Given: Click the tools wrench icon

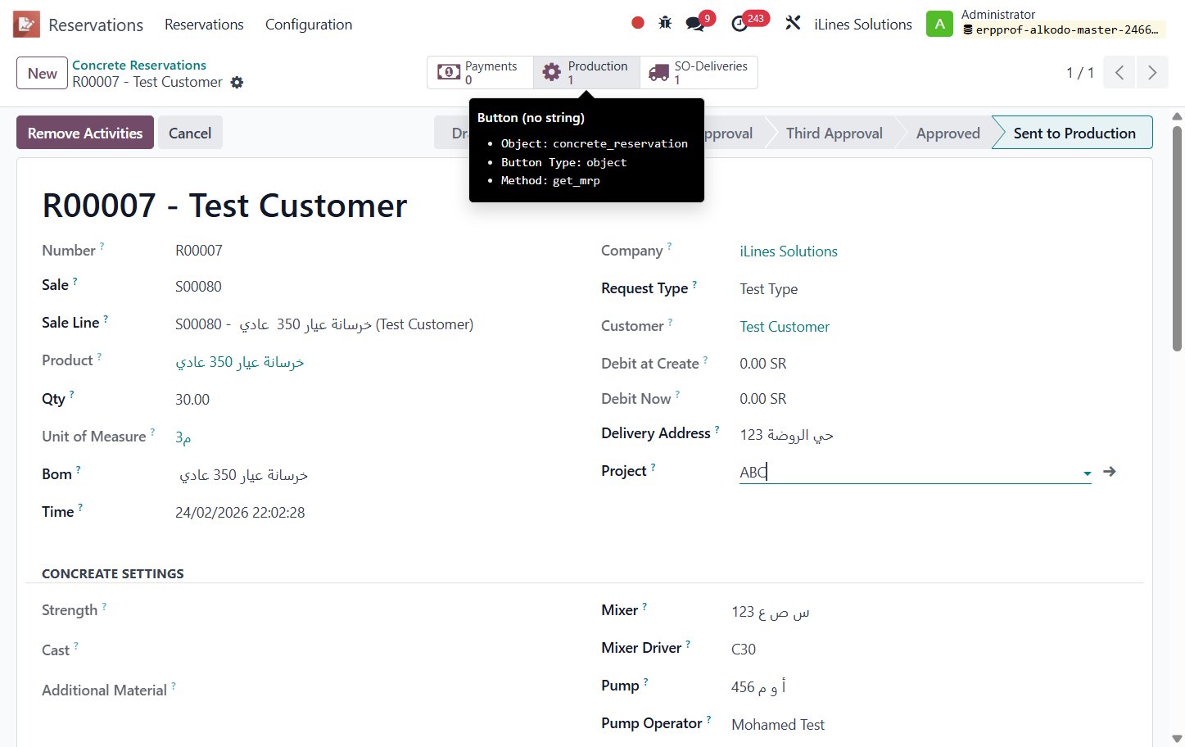Looking at the screenshot, I should tap(793, 23).
